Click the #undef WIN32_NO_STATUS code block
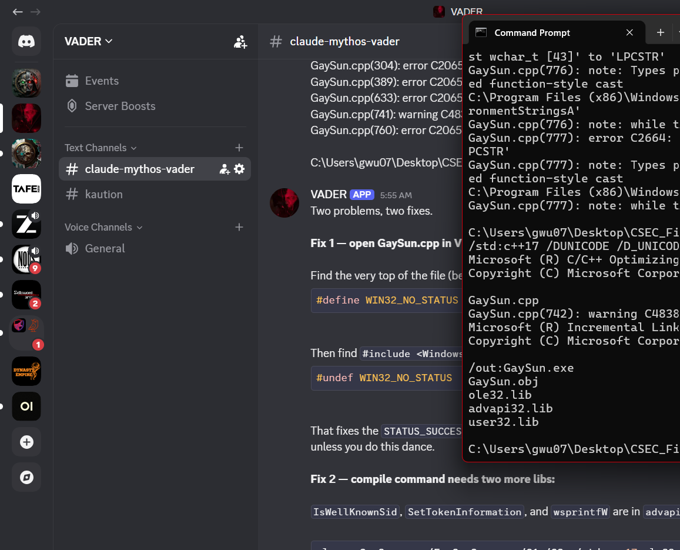The height and width of the screenshot is (550, 680). tap(387, 378)
